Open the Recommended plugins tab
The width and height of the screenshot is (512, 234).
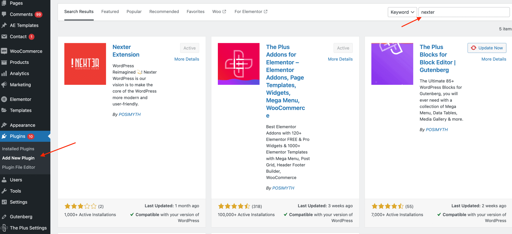click(164, 11)
